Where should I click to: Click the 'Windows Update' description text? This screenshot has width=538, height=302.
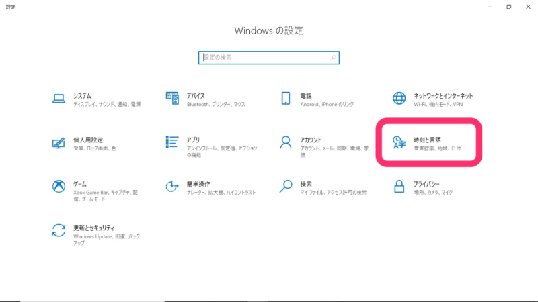[93, 237]
